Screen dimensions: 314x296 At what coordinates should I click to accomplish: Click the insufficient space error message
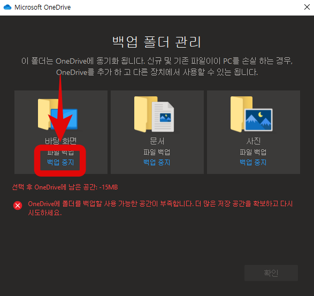click(x=160, y=208)
